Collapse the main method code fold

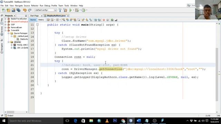click(37, 24)
